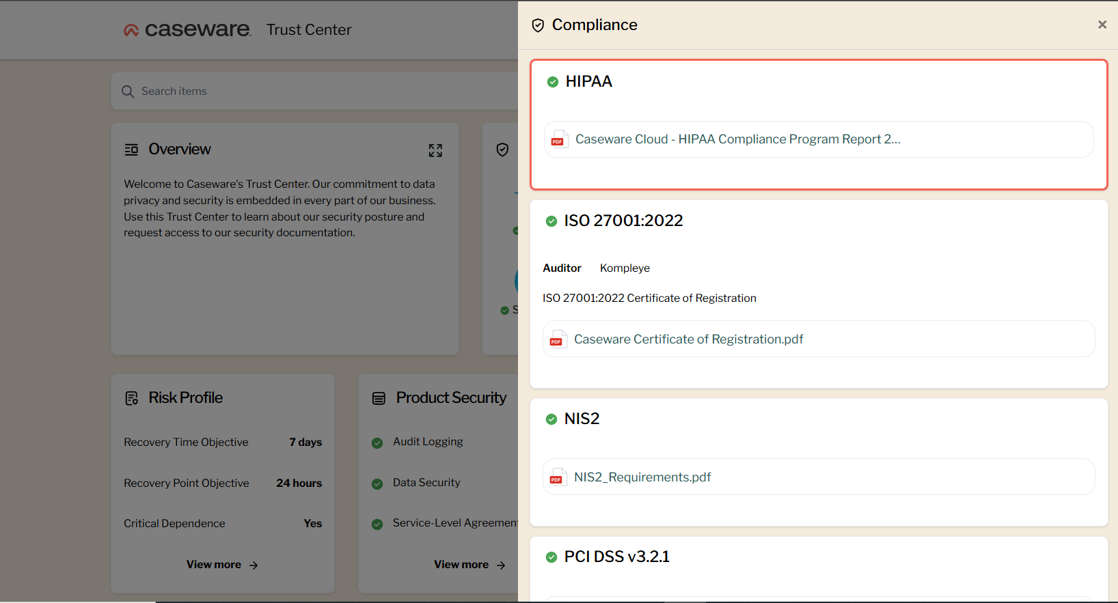The image size is (1118, 603).
Task: Select the PCI DSS v3.2.1 heading
Action: click(x=616, y=557)
